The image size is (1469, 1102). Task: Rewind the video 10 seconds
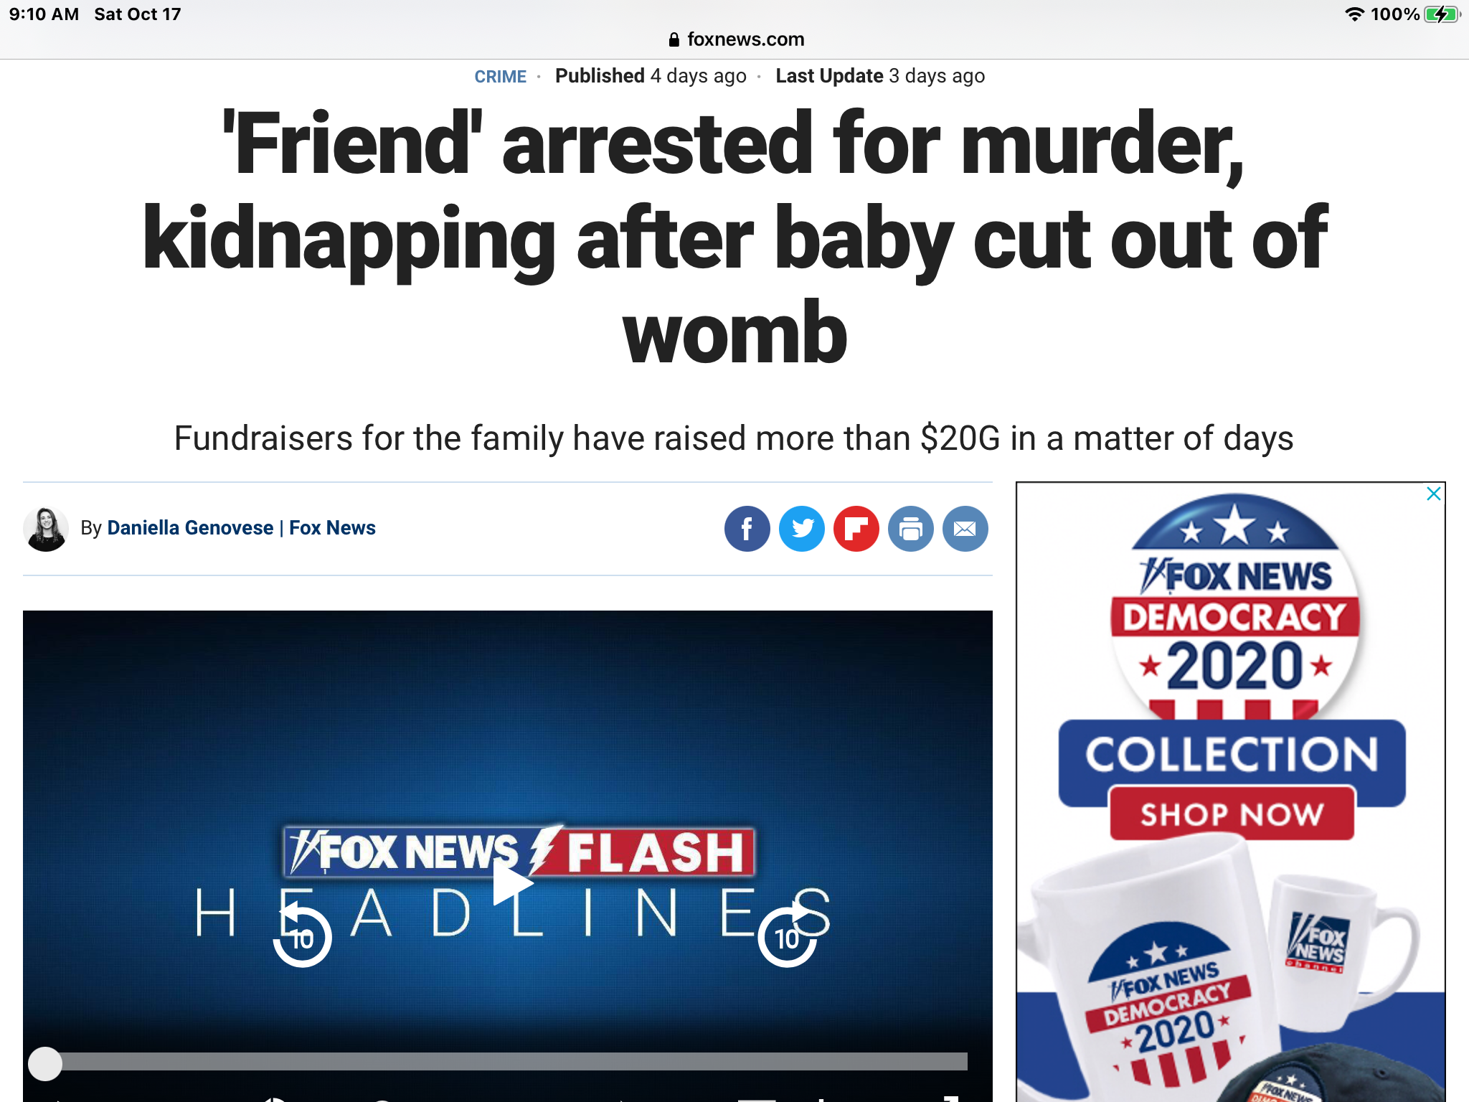point(302,935)
